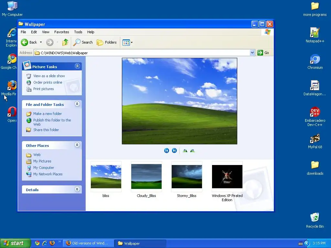The height and width of the screenshot is (248, 331).
Task: Expand the Address bar dropdown
Action: (x=252, y=53)
